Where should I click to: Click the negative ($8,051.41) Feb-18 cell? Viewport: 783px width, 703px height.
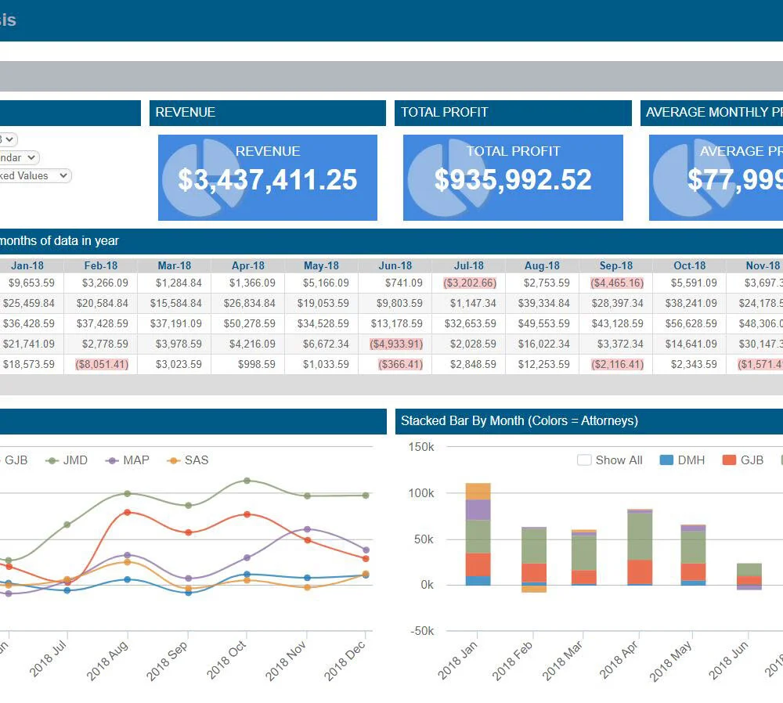tap(102, 365)
